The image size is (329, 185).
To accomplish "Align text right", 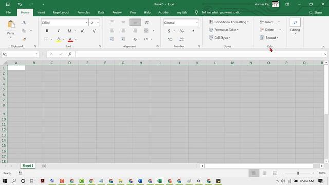I will pos(135,31).
